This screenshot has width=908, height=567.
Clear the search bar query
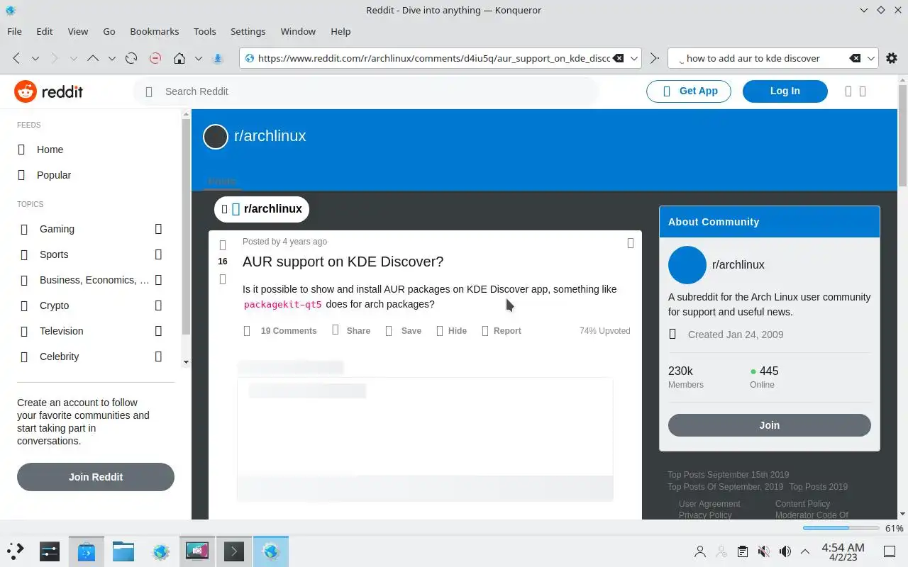[856, 58]
